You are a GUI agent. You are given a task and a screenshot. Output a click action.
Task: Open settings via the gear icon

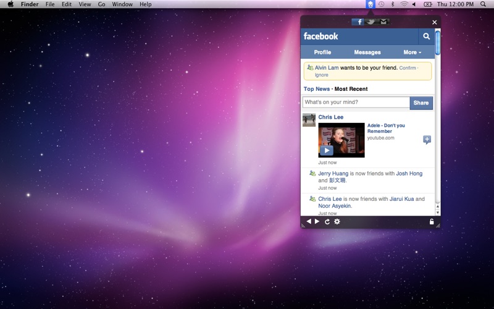pos(337,221)
